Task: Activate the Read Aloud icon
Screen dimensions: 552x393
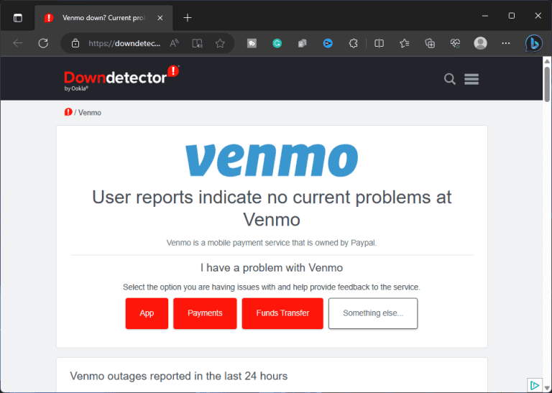Action: [x=174, y=43]
